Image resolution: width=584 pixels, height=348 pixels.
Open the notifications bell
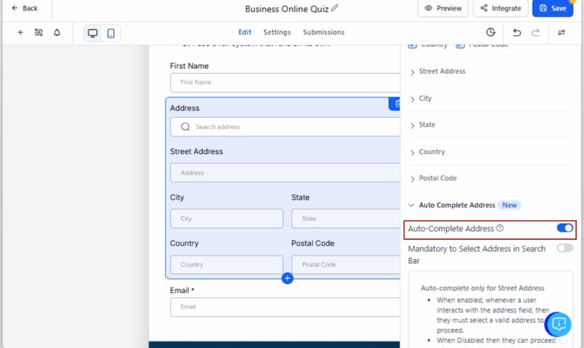(x=56, y=33)
